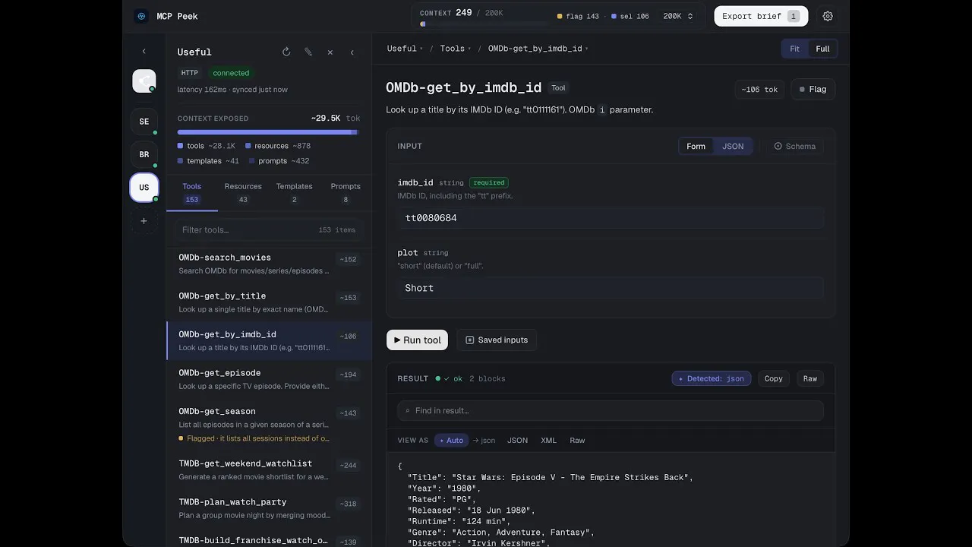972x547 pixels.
Task: Click Export brief button
Action: click(761, 16)
